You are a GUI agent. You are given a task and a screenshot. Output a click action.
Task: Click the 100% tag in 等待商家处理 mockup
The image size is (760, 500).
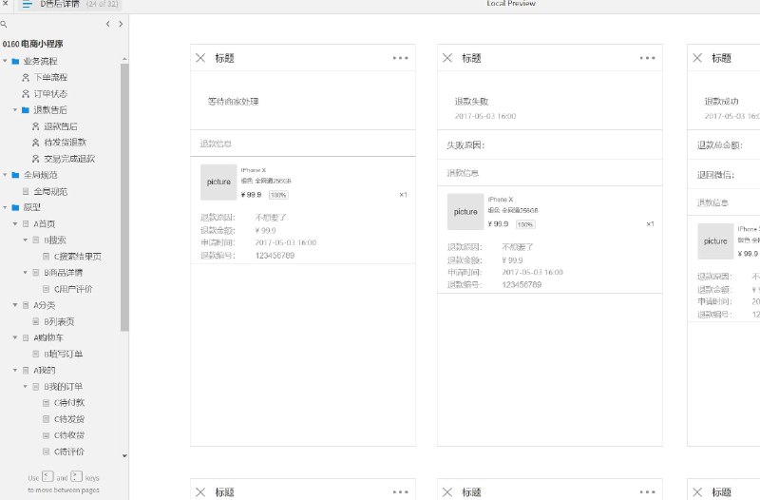tap(278, 195)
